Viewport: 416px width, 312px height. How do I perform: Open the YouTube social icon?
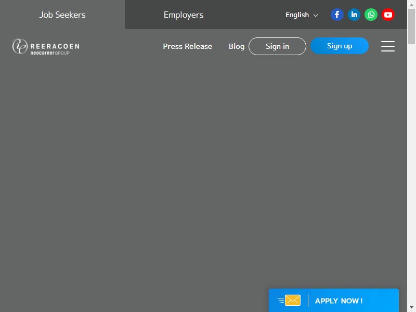pyautogui.click(x=388, y=15)
